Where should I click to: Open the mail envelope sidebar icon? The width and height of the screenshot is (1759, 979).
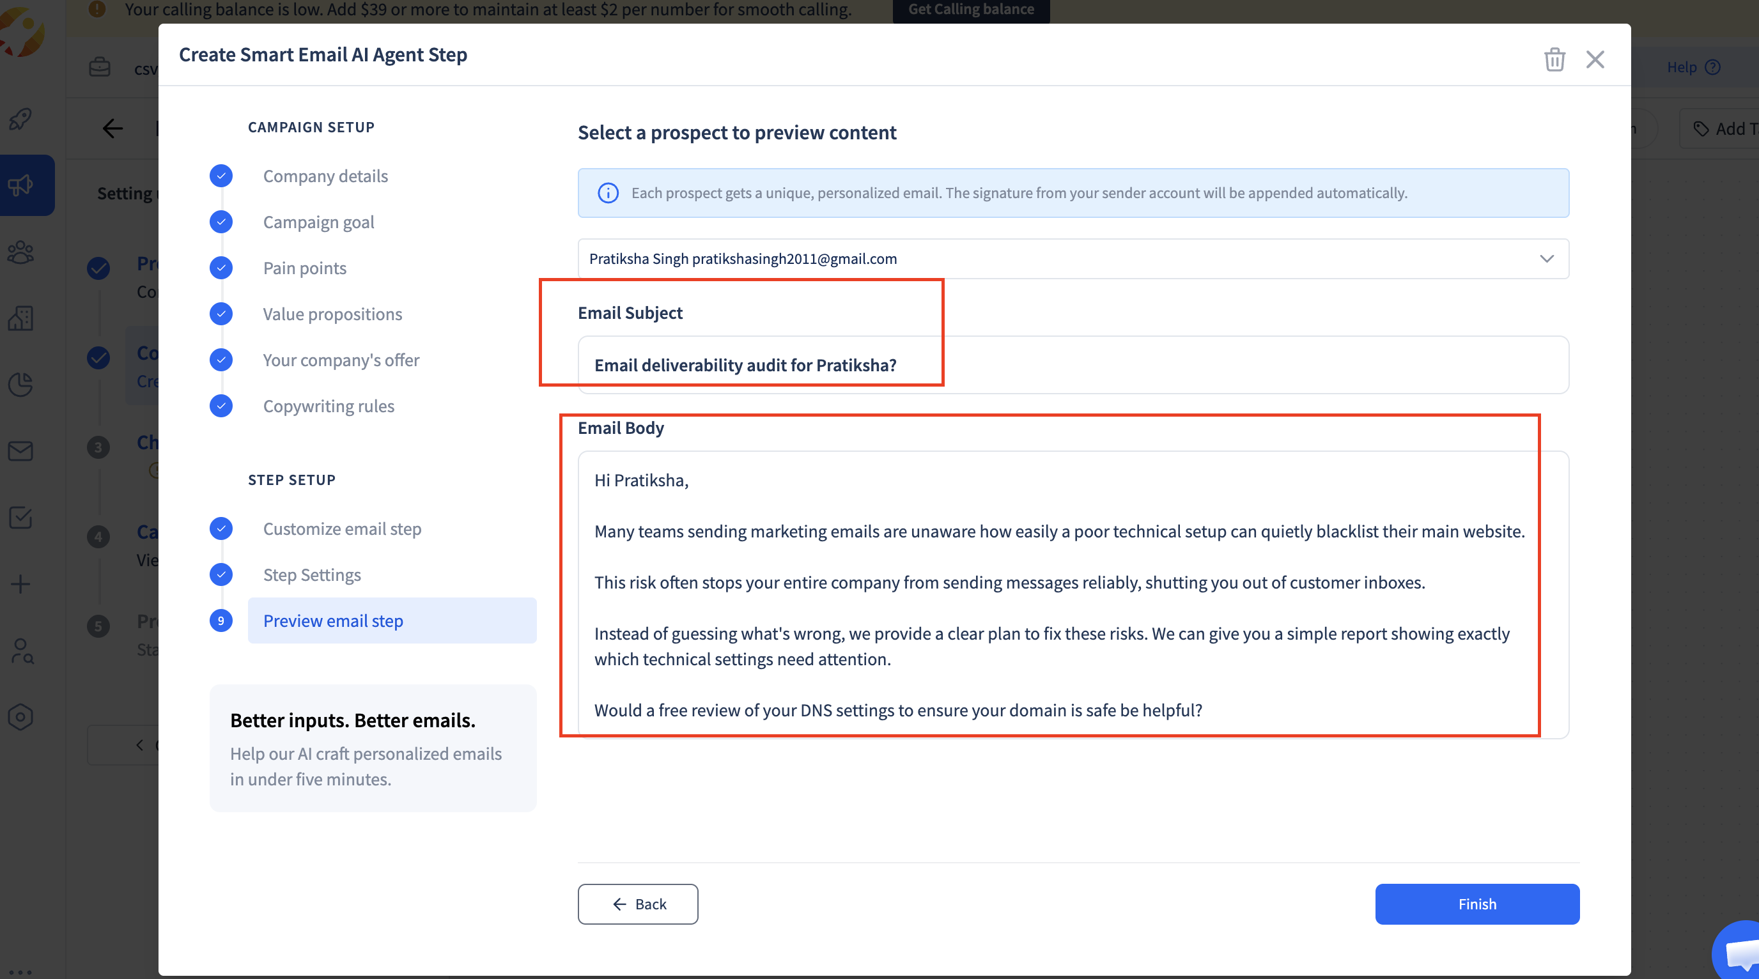20,451
